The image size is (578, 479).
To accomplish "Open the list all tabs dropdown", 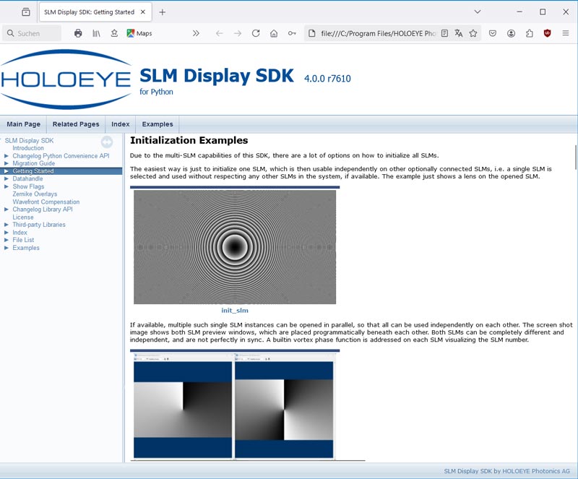I will [478, 12].
